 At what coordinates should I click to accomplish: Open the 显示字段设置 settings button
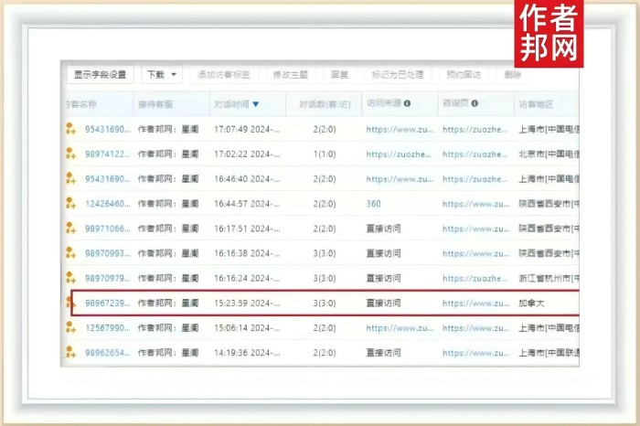pyautogui.click(x=100, y=75)
